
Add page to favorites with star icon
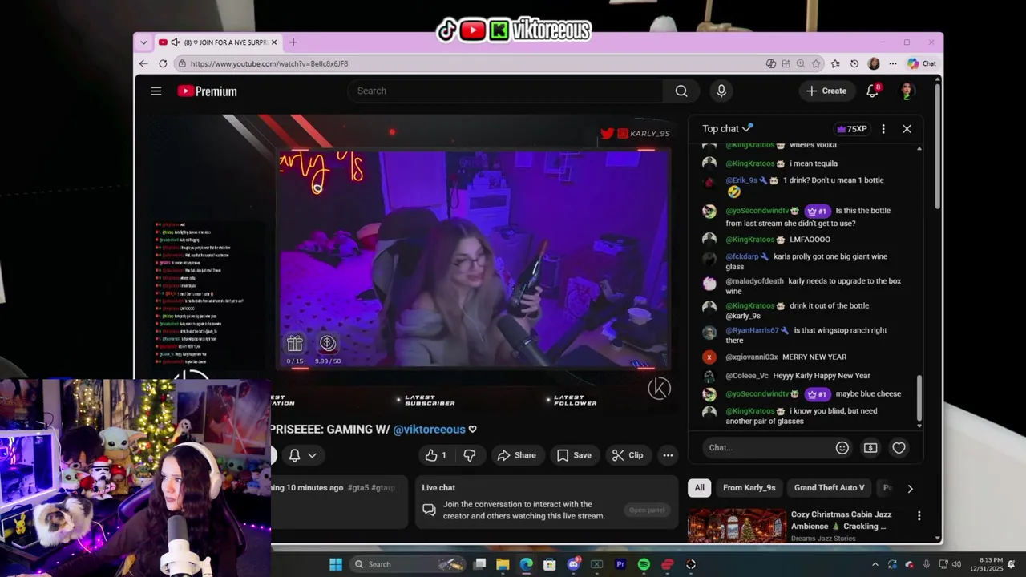pyautogui.click(x=816, y=63)
